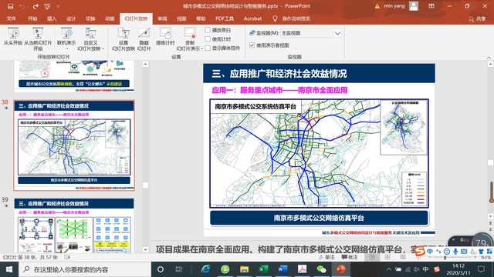494x277 pixels.
Task: Click the Save icon in title bar
Action: pos(10,6)
